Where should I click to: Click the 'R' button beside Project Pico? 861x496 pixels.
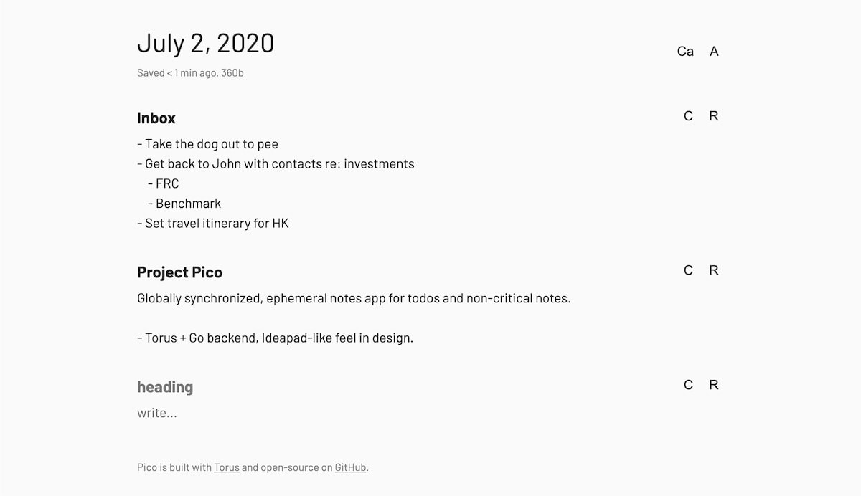[714, 270]
